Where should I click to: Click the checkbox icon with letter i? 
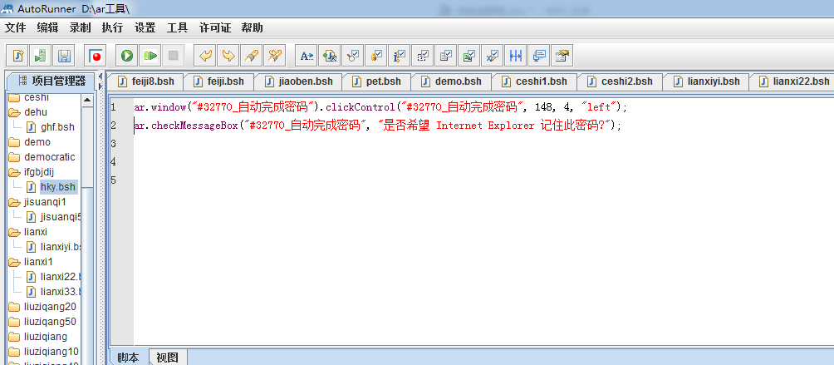click(x=400, y=55)
